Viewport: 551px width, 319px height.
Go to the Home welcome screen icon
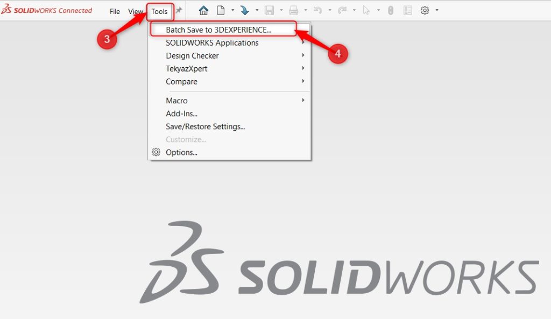[203, 11]
